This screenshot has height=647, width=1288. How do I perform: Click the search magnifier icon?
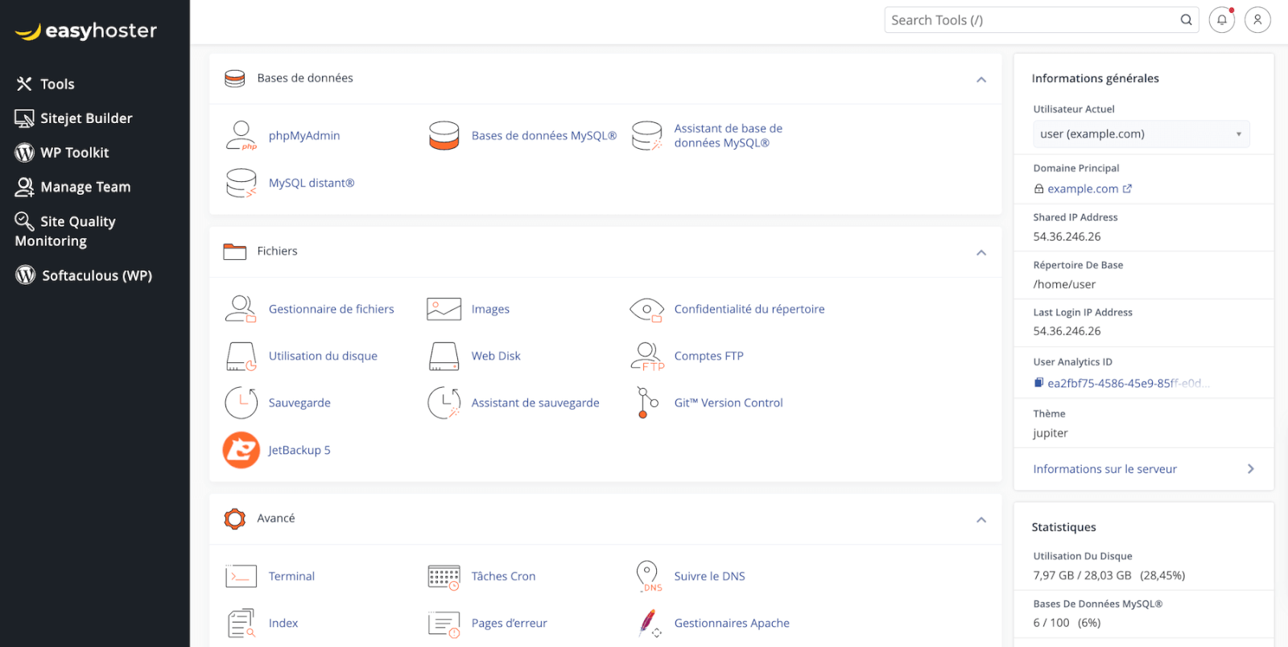[x=1186, y=20]
